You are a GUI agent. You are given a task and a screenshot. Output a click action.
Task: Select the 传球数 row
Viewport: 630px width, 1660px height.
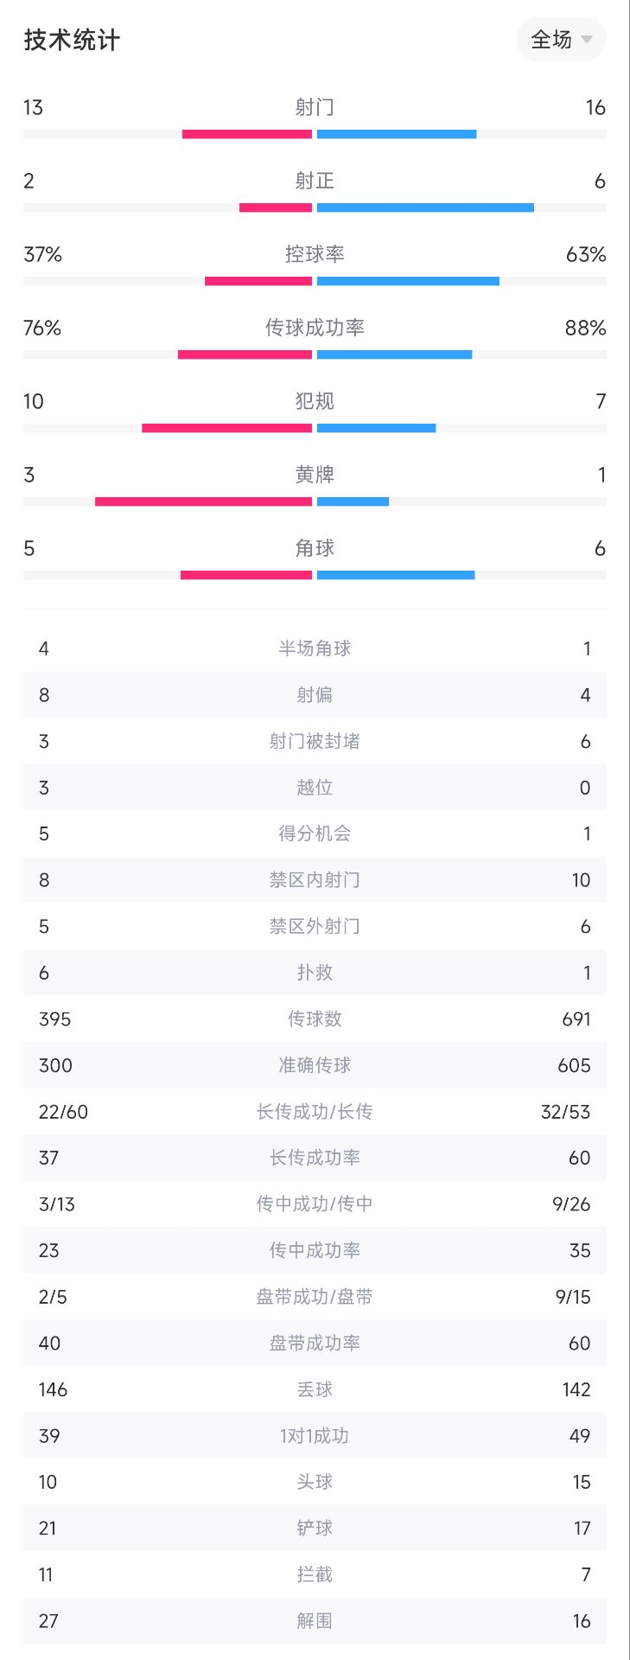[315, 1018]
